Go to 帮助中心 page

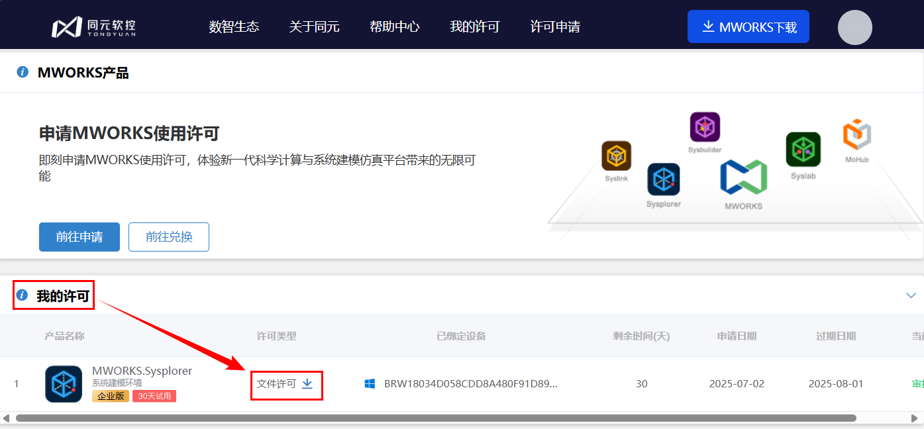pyautogui.click(x=394, y=27)
